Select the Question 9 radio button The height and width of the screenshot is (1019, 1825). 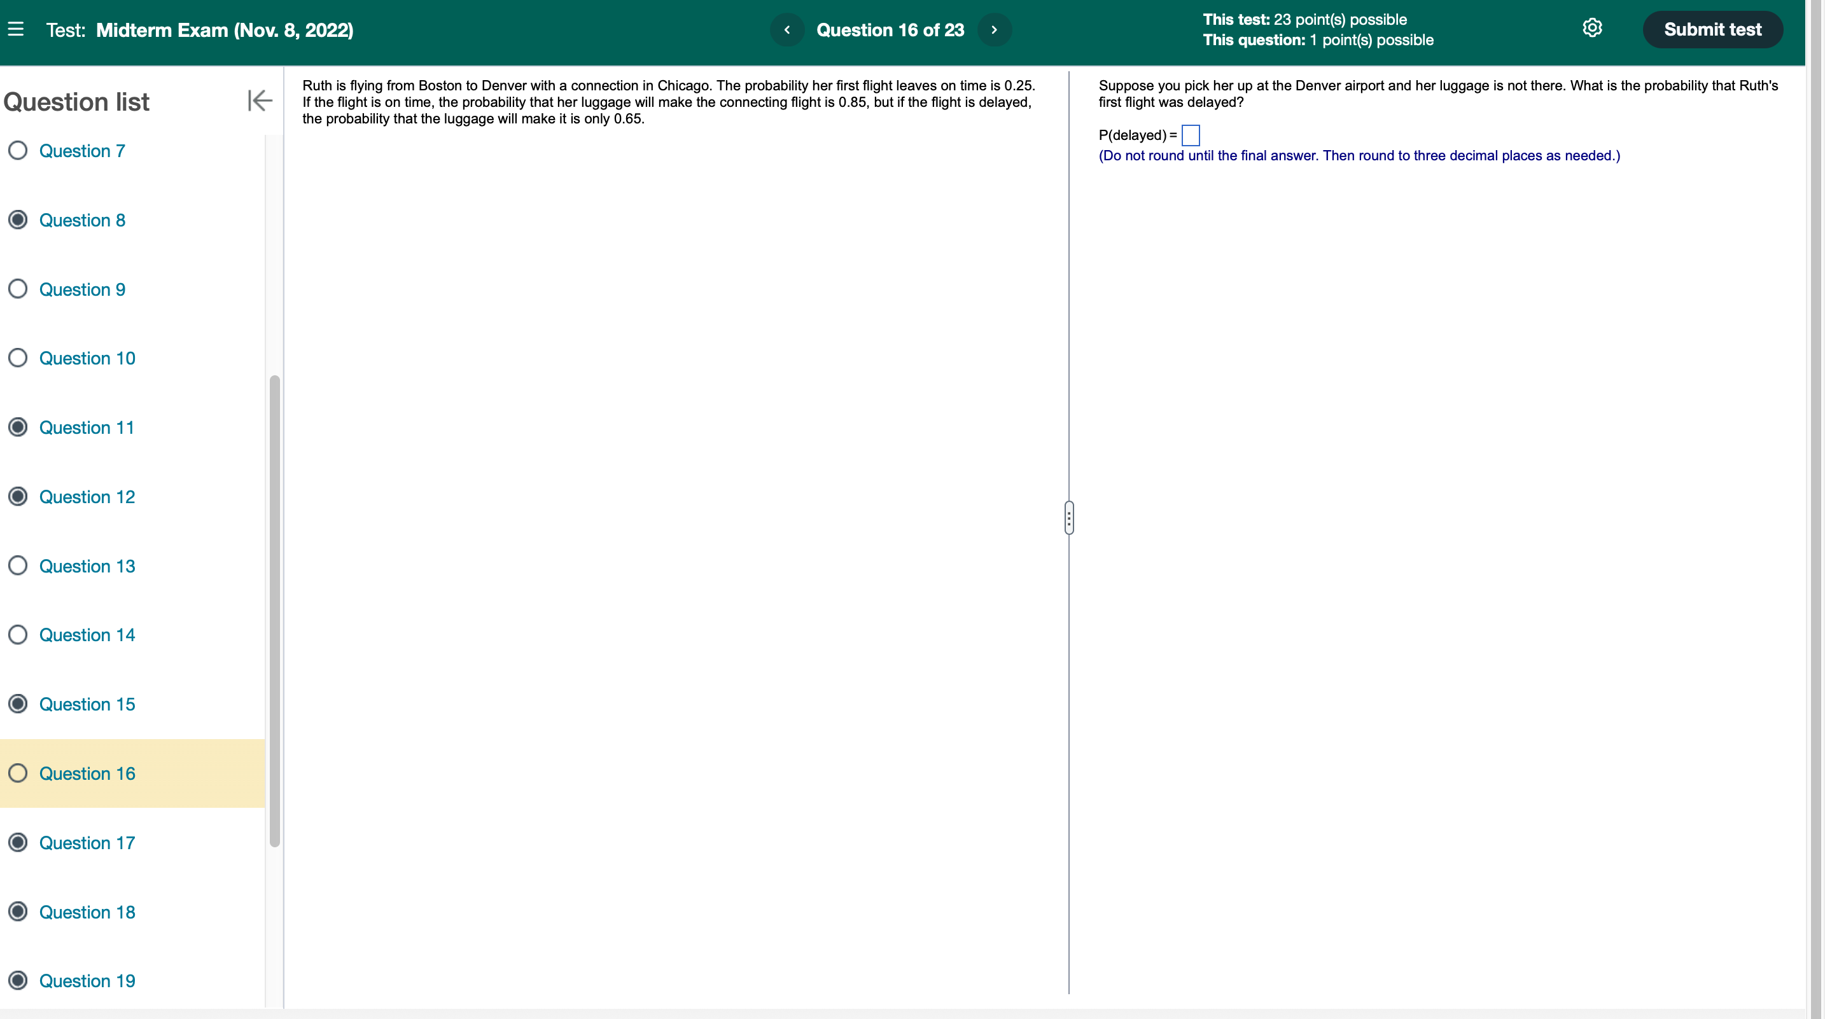click(x=18, y=289)
